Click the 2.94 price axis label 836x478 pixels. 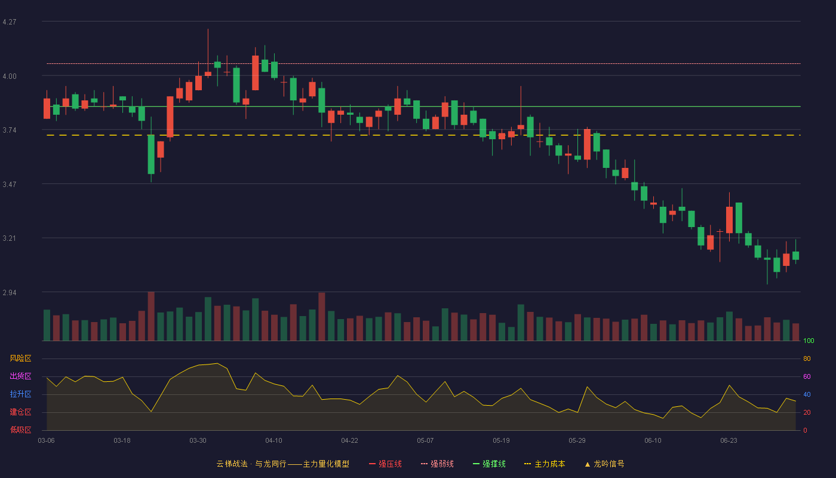click(10, 293)
